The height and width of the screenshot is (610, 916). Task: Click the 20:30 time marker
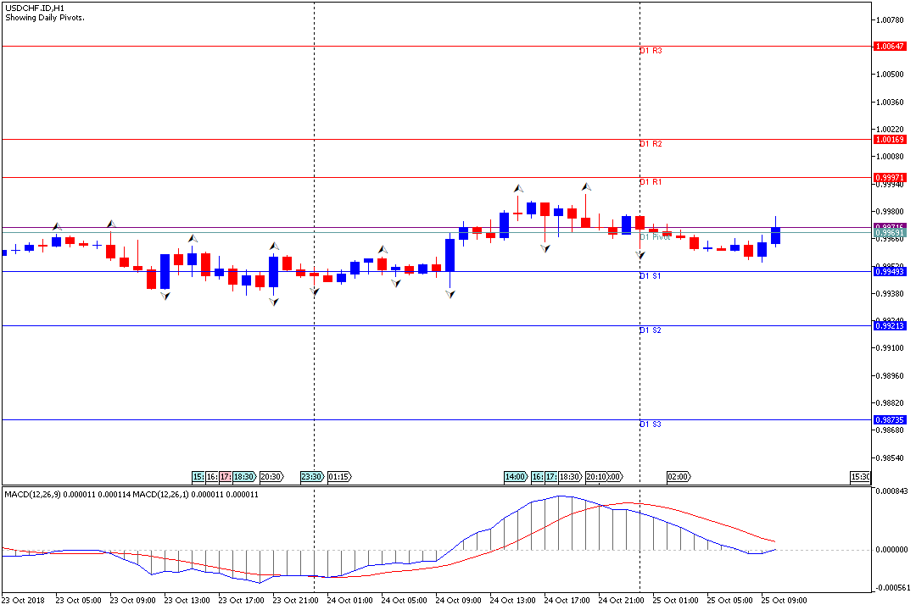pos(271,477)
